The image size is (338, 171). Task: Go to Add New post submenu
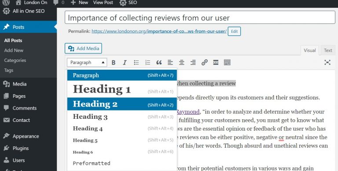pyautogui.click(x=14, y=50)
